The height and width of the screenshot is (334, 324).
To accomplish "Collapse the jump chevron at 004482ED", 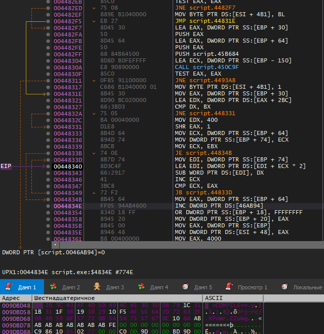I will click(94, 8).
